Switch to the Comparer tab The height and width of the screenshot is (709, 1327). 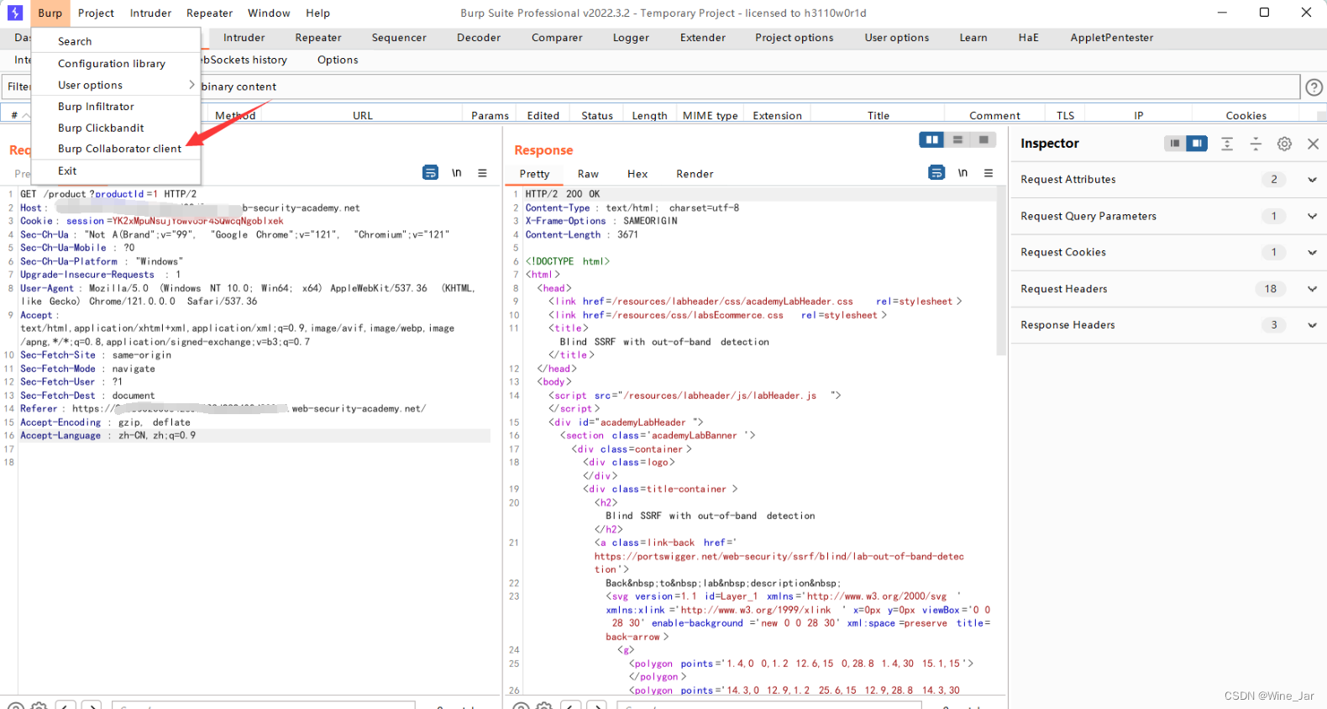[557, 38]
